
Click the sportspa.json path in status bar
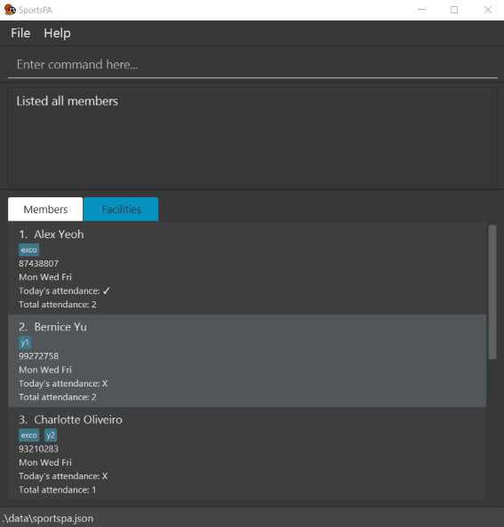pyautogui.click(x=48, y=518)
